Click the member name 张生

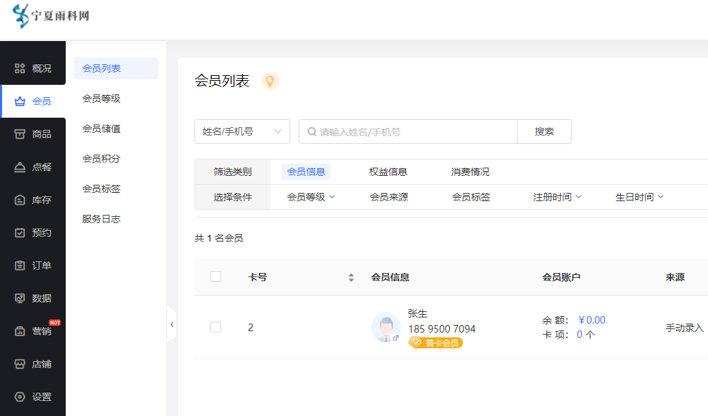417,313
